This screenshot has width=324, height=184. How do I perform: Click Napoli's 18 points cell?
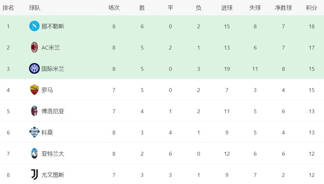click(312, 27)
